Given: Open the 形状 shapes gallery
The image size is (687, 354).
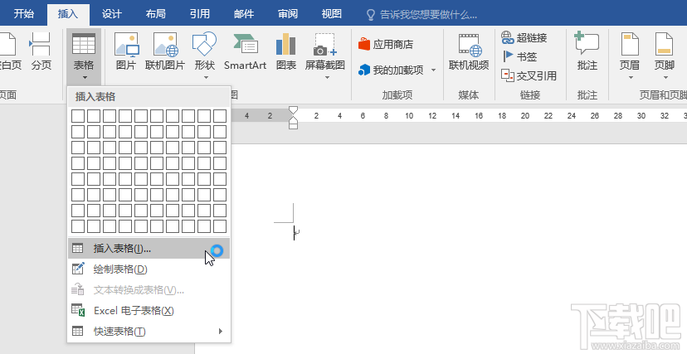Looking at the screenshot, I should click(205, 56).
